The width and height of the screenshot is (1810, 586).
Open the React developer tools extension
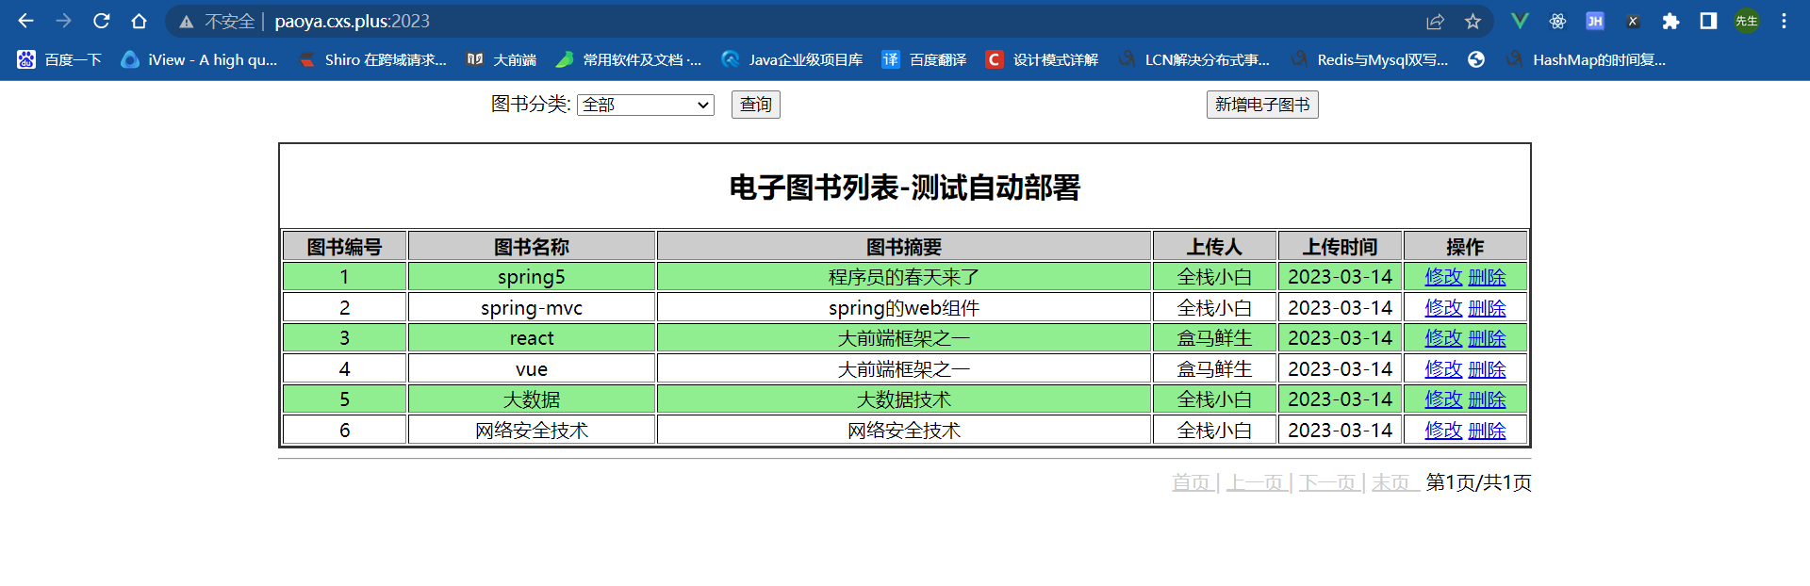pos(1557,21)
